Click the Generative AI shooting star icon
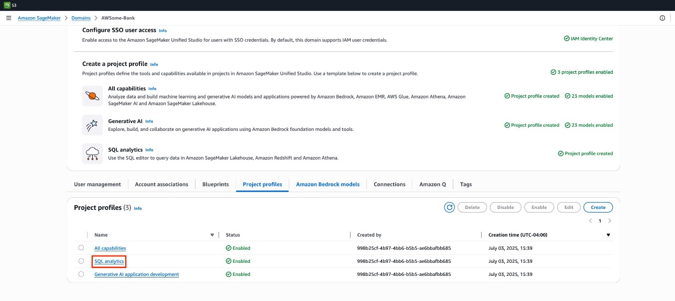 93,125
